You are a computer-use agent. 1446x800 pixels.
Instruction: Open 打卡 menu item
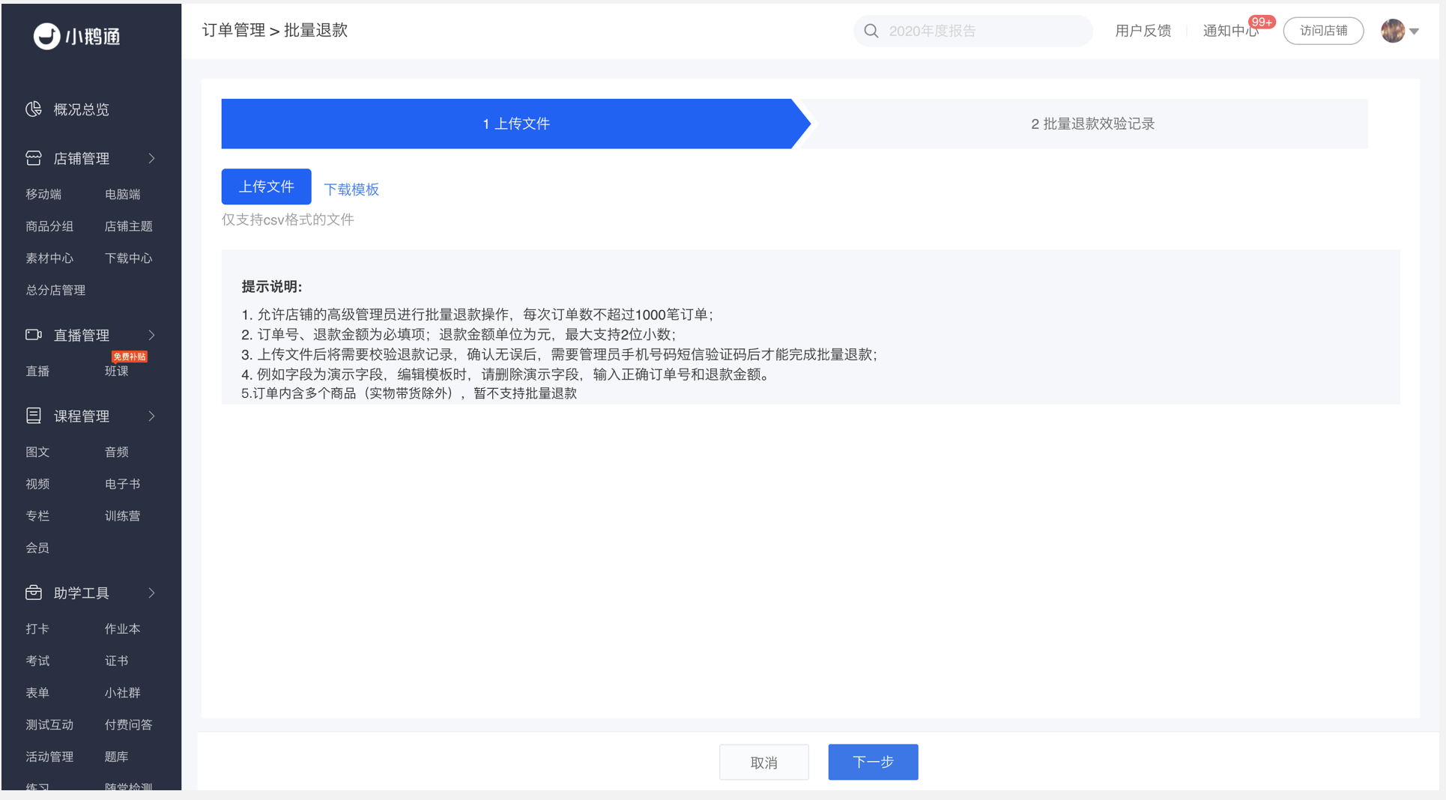pos(37,629)
